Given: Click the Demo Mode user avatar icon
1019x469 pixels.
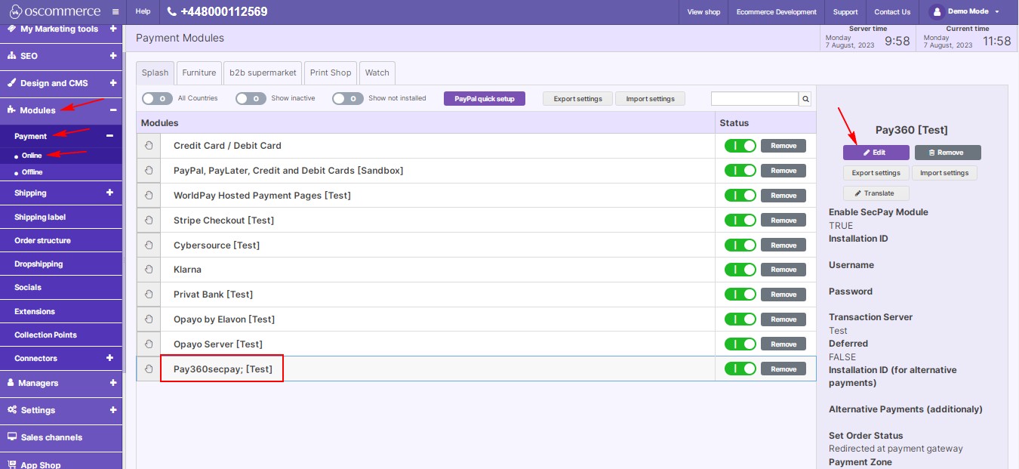Looking at the screenshot, I should 937,11.
